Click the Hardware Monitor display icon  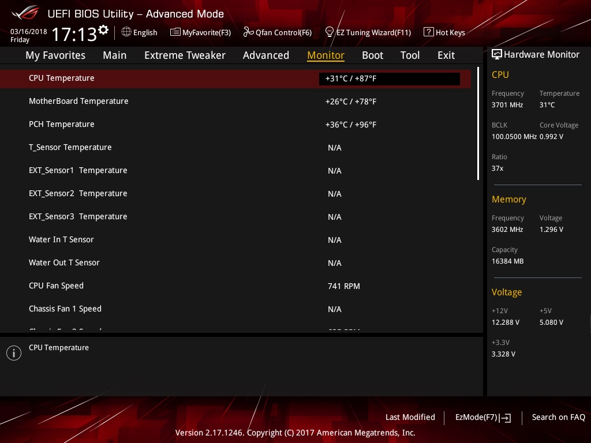click(x=497, y=55)
